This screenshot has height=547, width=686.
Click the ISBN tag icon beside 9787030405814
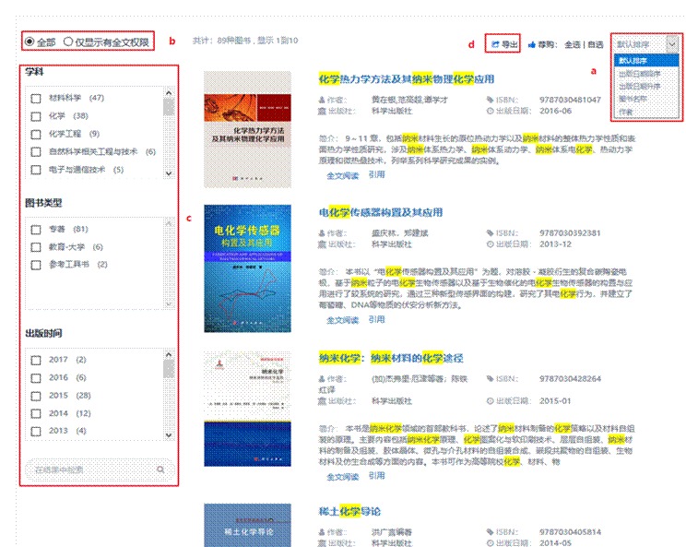[490, 532]
